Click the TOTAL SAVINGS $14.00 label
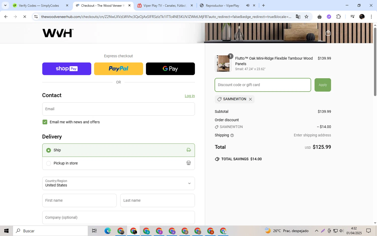The width and height of the screenshot is (377, 236). click(x=238, y=159)
